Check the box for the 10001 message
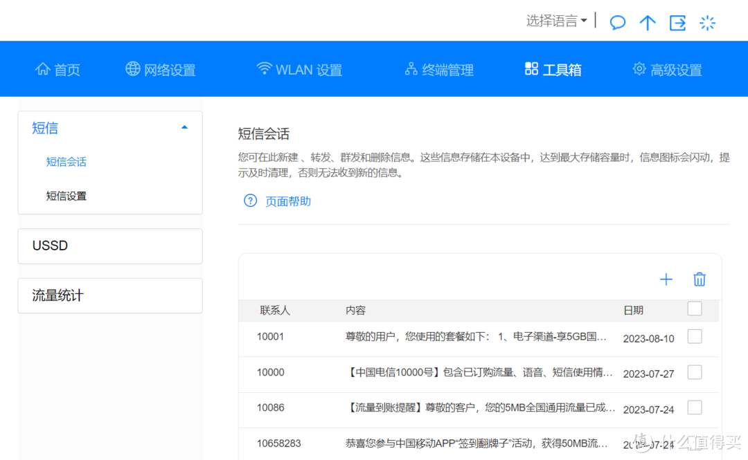 click(x=695, y=337)
